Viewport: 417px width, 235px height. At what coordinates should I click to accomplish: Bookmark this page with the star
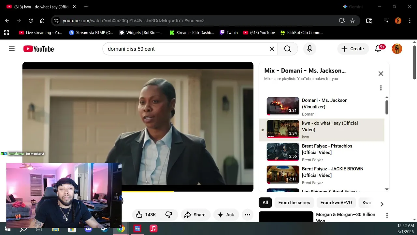point(352,21)
